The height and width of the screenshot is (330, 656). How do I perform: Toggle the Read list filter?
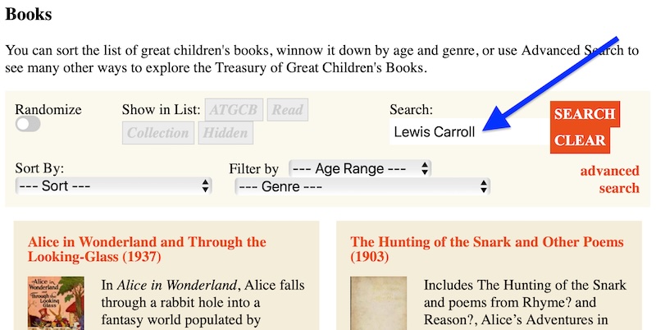click(x=287, y=109)
